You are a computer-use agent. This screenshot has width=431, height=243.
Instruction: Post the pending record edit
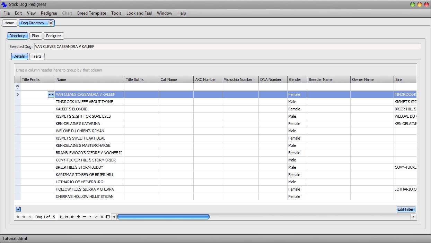pyautogui.click(x=96, y=217)
